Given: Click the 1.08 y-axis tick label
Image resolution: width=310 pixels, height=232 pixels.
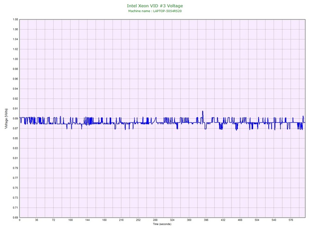Looking at the screenshot, I should point(15,19).
